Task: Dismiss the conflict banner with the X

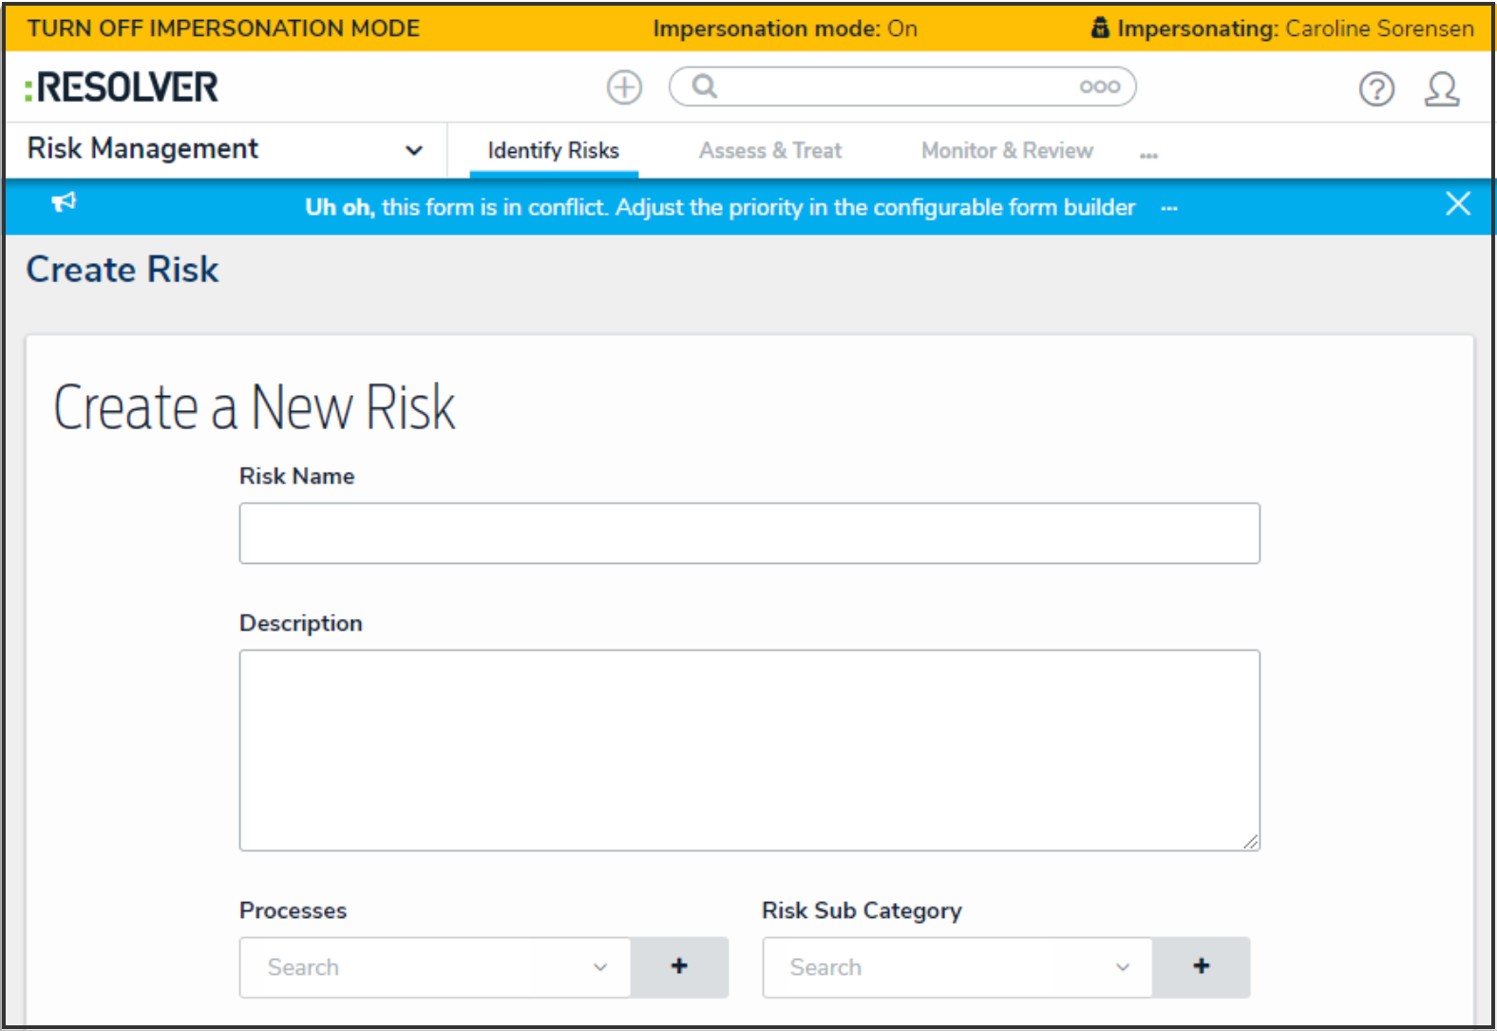Action: (1457, 204)
